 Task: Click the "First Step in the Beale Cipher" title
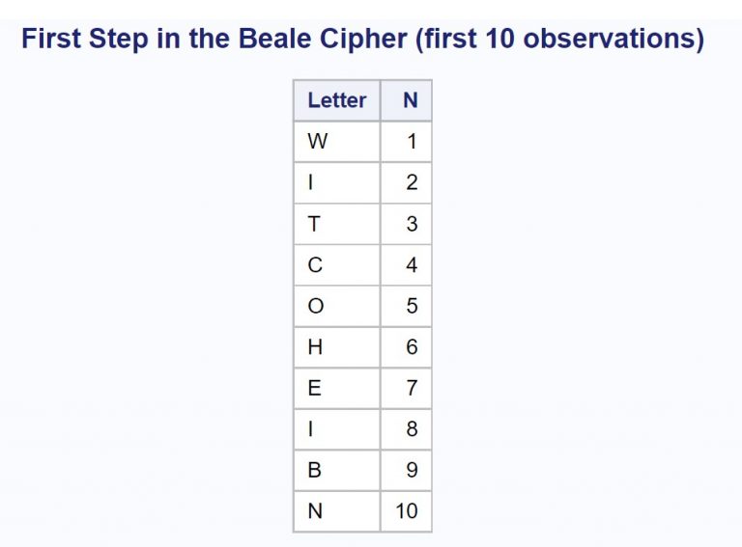(362, 41)
